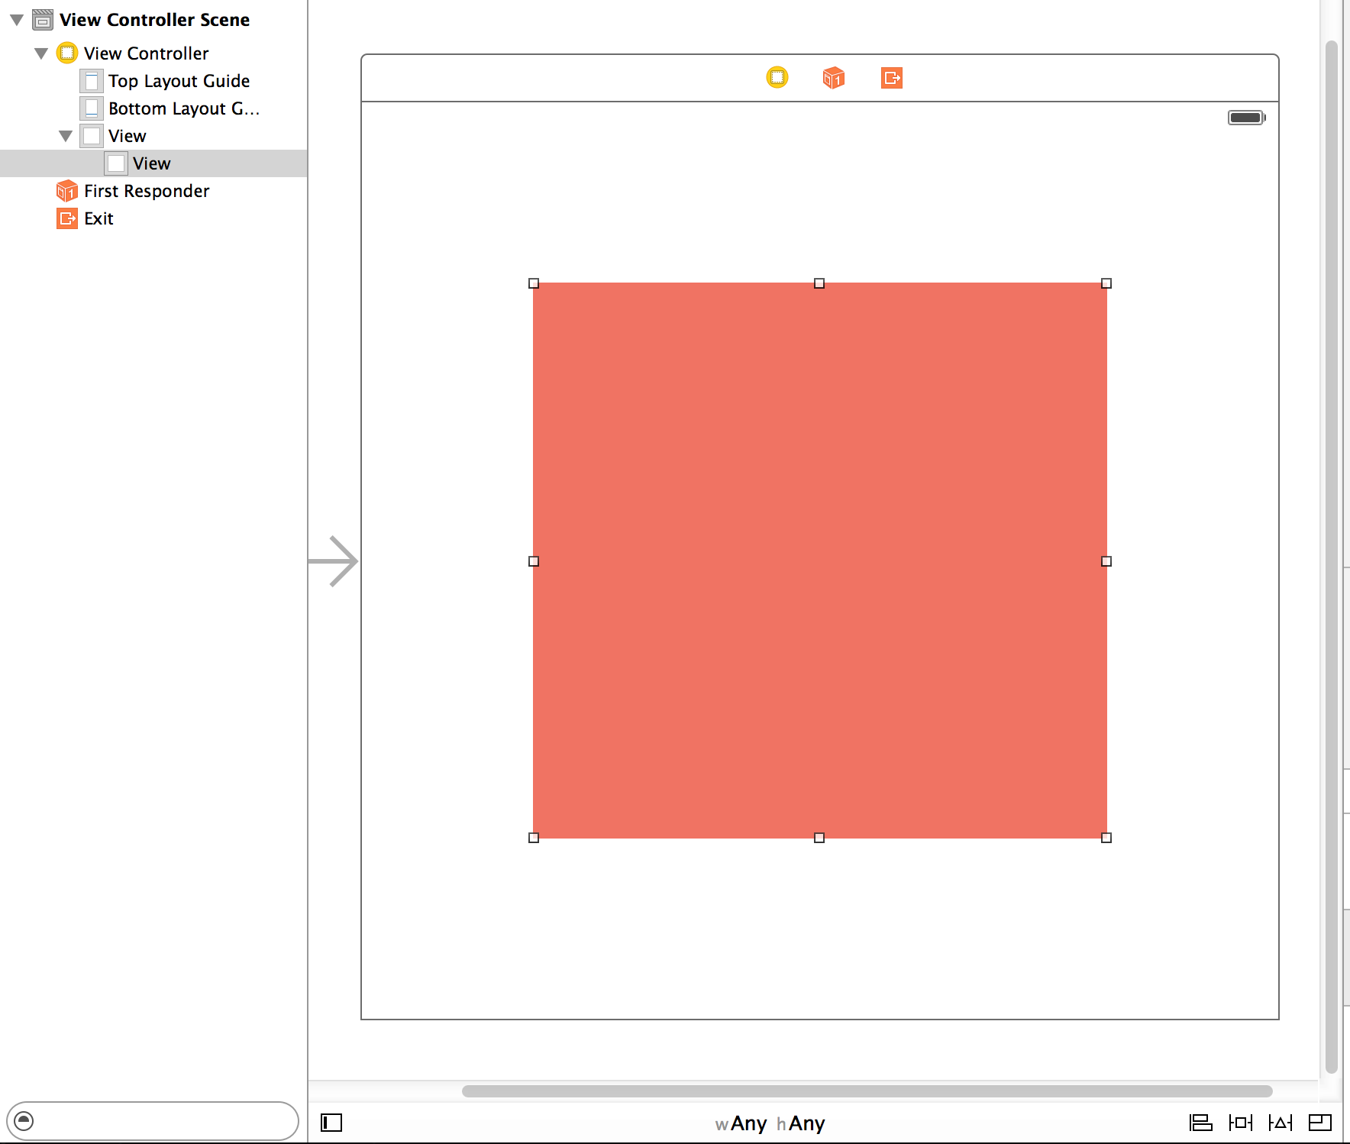Select the nested View in document outline
1350x1144 pixels.
pyautogui.click(x=152, y=163)
